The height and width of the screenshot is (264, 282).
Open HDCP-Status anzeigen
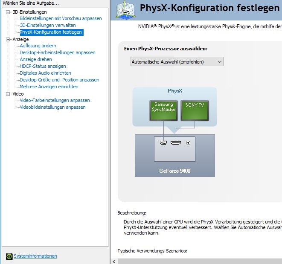(43, 67)
